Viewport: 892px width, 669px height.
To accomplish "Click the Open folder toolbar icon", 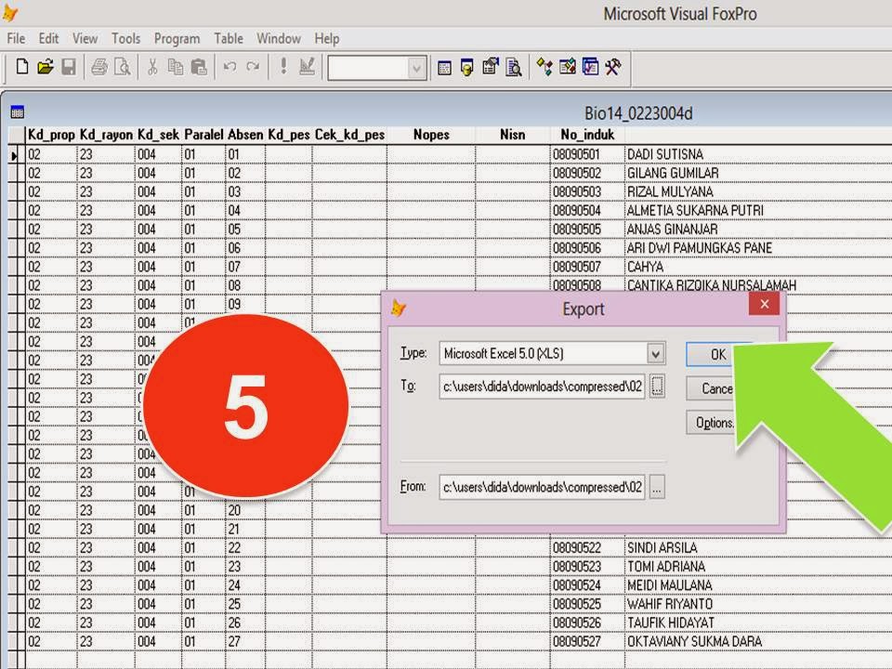I will click(x=45, y=67).
